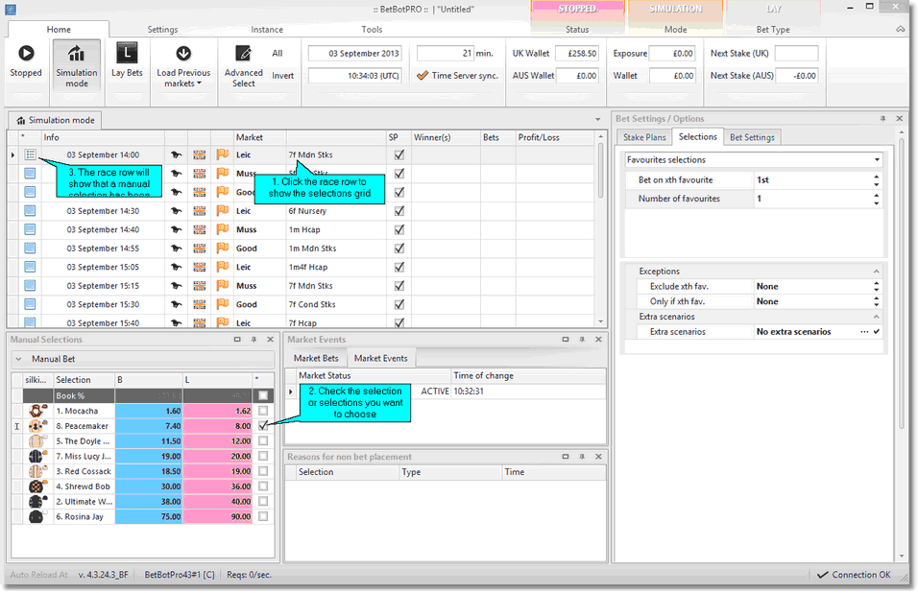Viewport: 918px width, 593px height.
Task: Check the Red Cossack selection checkbox
Action: [263, 471]
